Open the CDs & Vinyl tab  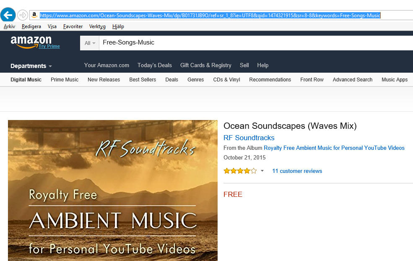click(x=226, y=80)
